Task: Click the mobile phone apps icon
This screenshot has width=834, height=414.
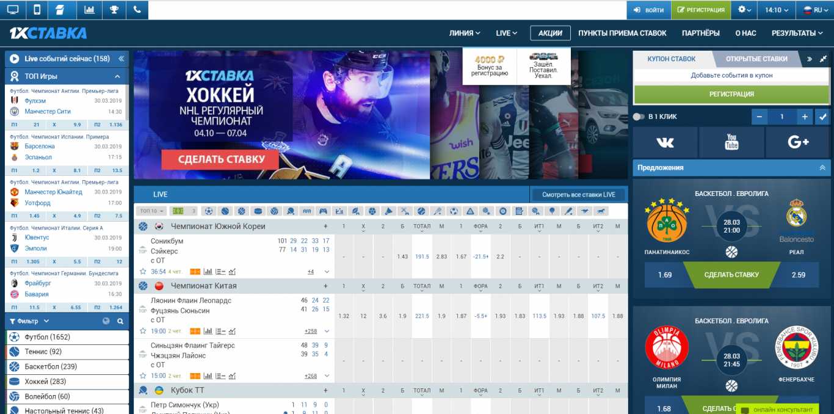Action: click(37, 10)
